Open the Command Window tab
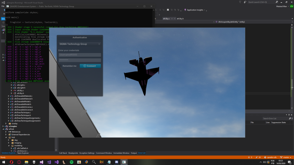 (x=104, y=153)
